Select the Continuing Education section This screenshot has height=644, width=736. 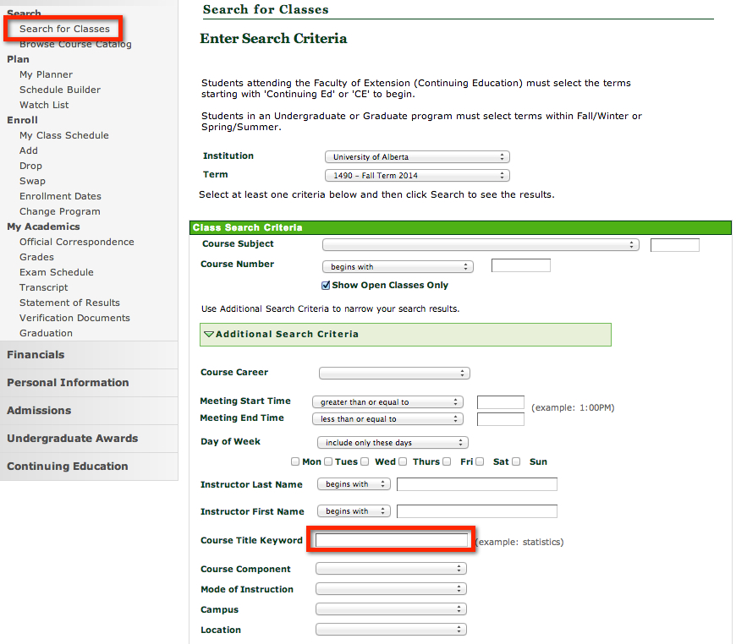coord(68,467)
